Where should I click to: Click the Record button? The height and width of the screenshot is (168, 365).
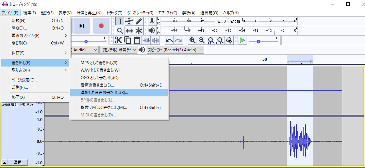(101, 26)
